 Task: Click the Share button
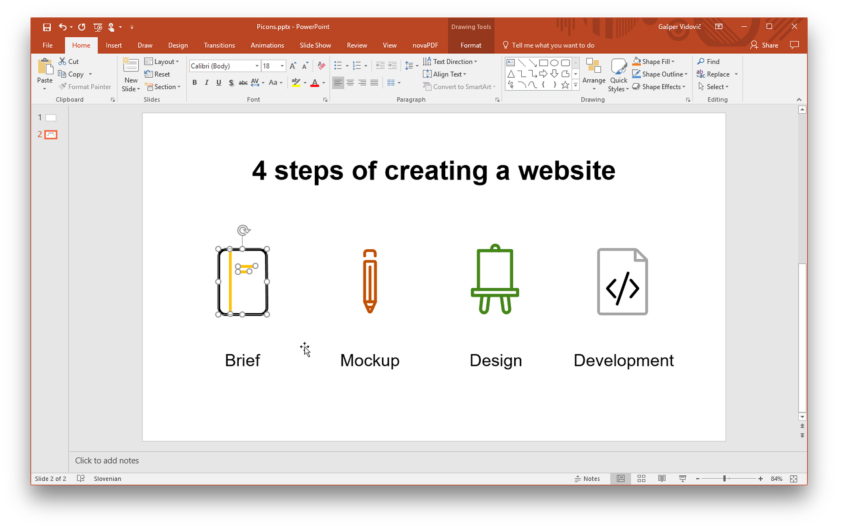(x=764, y=45)
